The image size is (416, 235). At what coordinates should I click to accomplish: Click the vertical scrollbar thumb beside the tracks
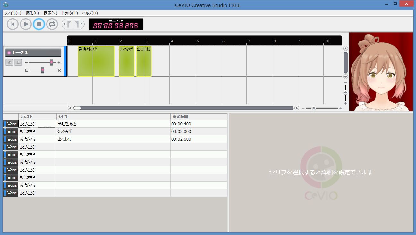[x=345, y=63]
